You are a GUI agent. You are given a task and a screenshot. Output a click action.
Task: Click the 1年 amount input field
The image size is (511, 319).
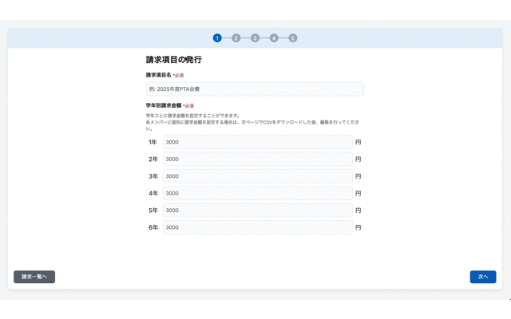click(257, 142)
